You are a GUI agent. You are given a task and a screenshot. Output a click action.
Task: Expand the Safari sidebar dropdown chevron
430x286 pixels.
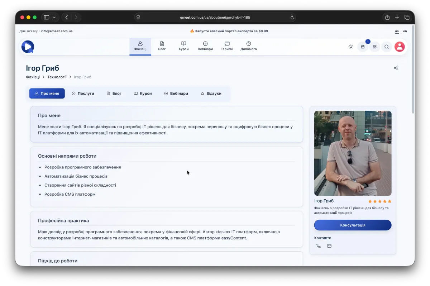coord(54,17)
